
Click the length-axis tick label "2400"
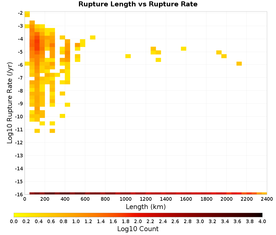(267, 199)
